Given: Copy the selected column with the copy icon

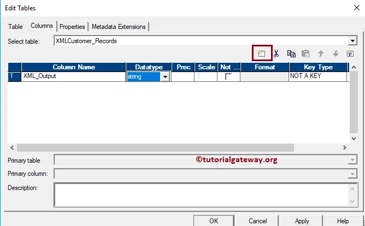Looking at the screenshot, I should coord(291,53).
